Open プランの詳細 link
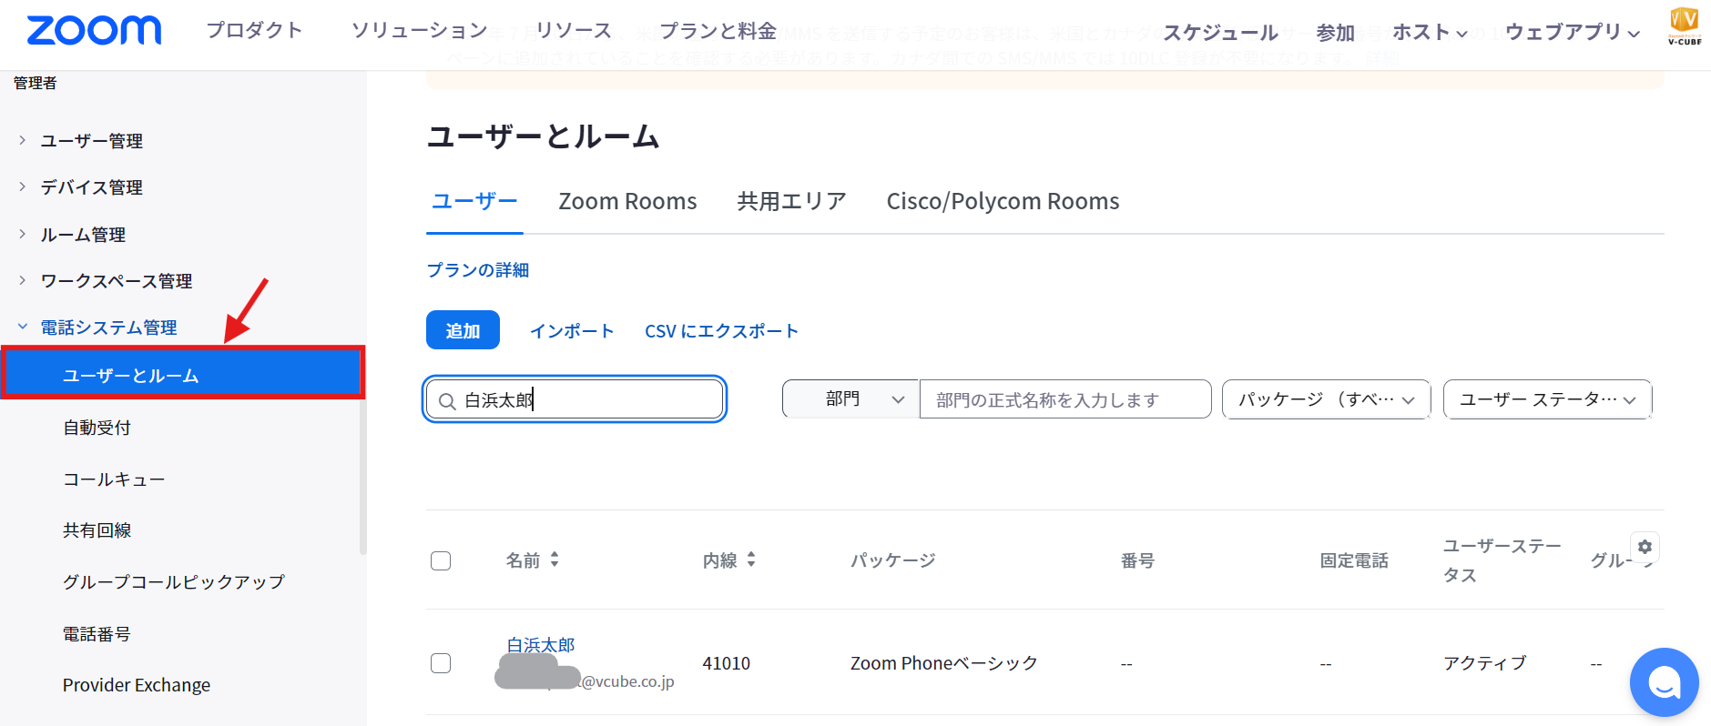This screenshot has height=726, width=1711. click(478, 270)
